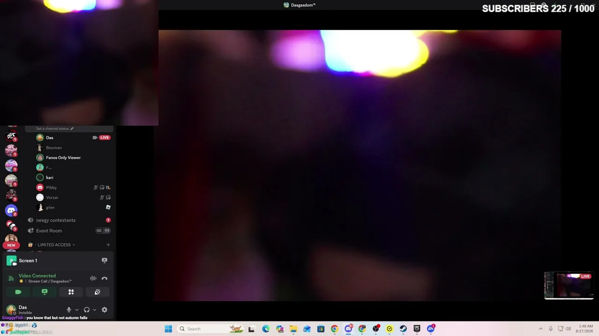
Task: Open the yellow checkmark app on taskbar
Action: point(389,329)
